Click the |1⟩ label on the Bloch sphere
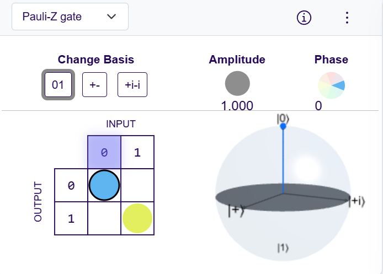Viewport: 383px width, 274px height. 283,248
